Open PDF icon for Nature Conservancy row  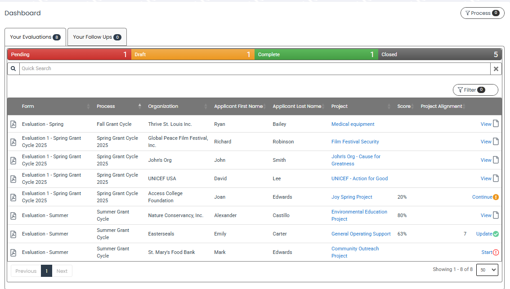(13, 216)
